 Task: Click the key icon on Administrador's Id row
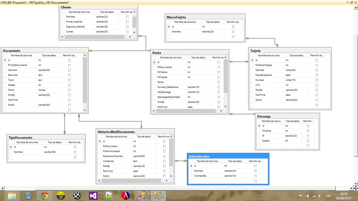click(x=191, y=166)
